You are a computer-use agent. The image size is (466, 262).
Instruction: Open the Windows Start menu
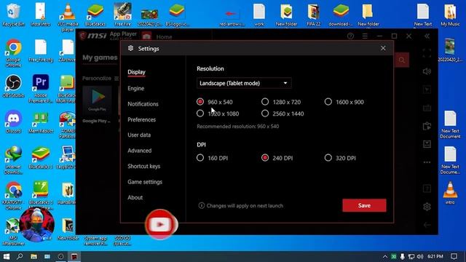click(x=7, y=256)
